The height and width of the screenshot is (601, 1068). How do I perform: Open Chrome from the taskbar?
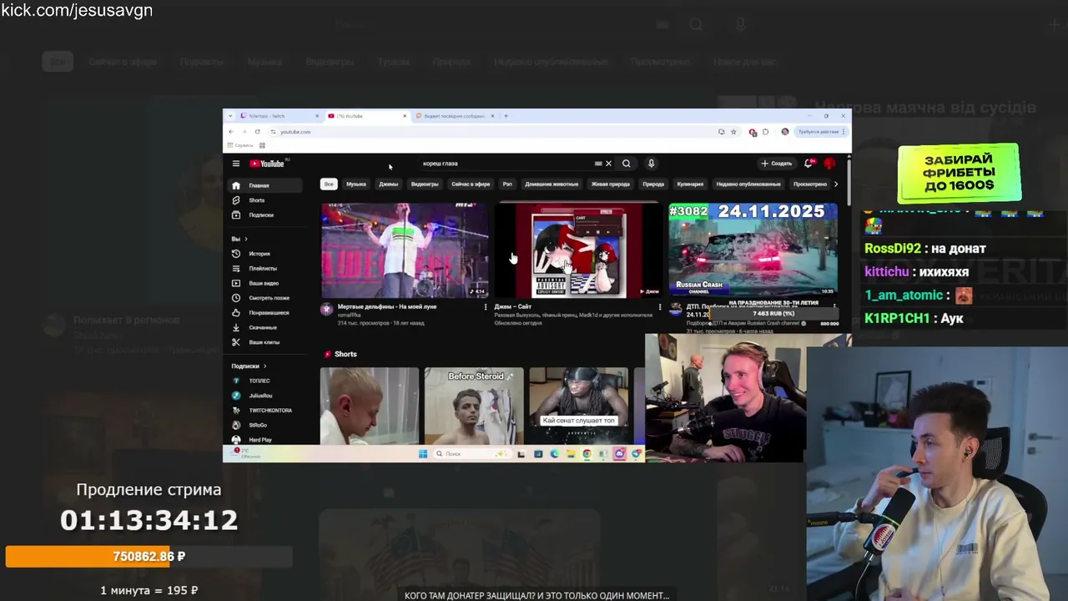click(587, 454)
